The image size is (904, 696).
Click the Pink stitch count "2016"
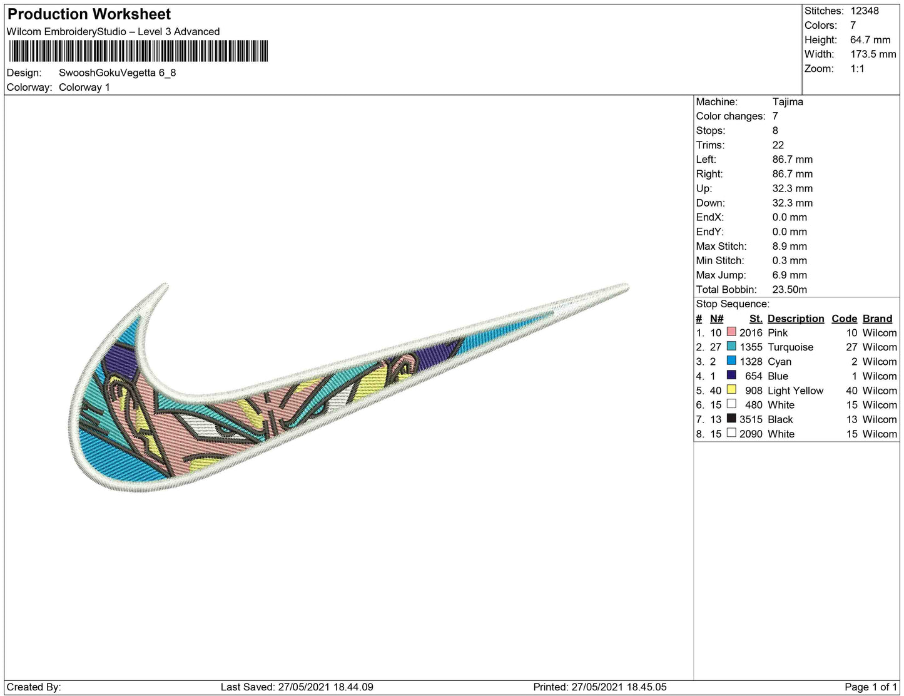tap(751, 333)
